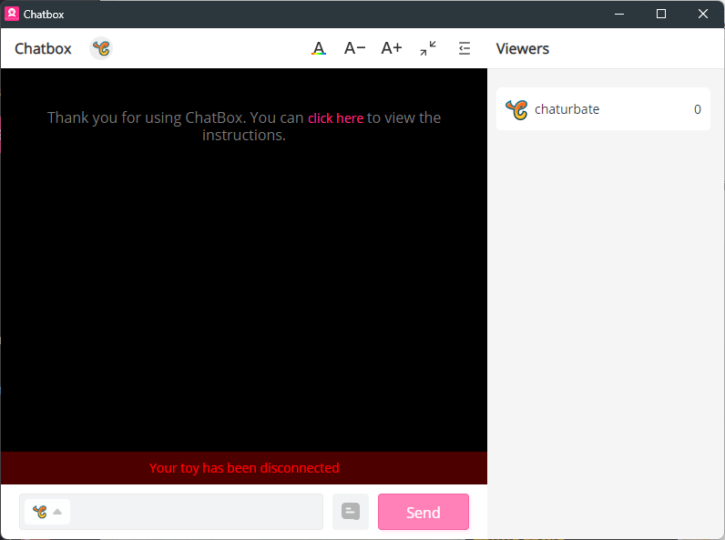This screenshot has width=725, height=540.
Task: Open the font color picker
Action: tap(318, 49)
